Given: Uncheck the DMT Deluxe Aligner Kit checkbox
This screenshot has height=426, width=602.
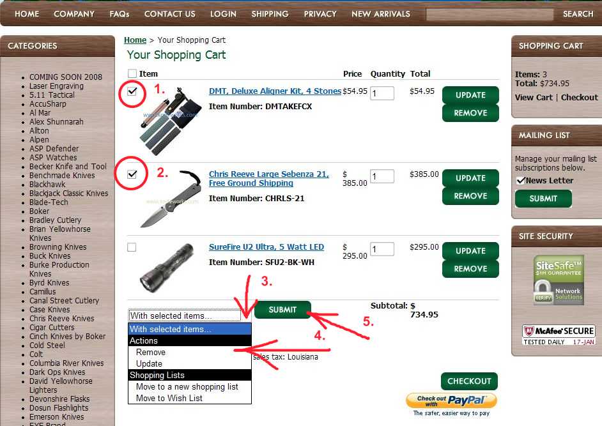Looking at the screenshot, I should click(132, 91).
